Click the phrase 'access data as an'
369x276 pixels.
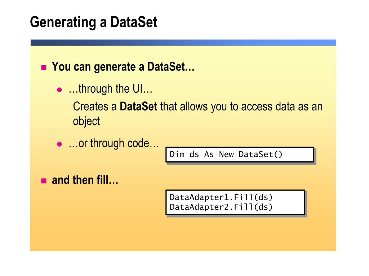pyautogui.click(x=282, y=106)
